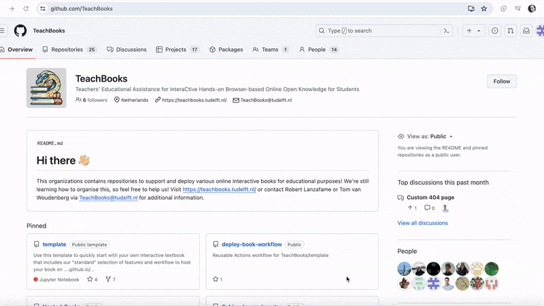Viewport: 544px width, 306px height.
Task: Click View all discussions
Action: point(422,223)
